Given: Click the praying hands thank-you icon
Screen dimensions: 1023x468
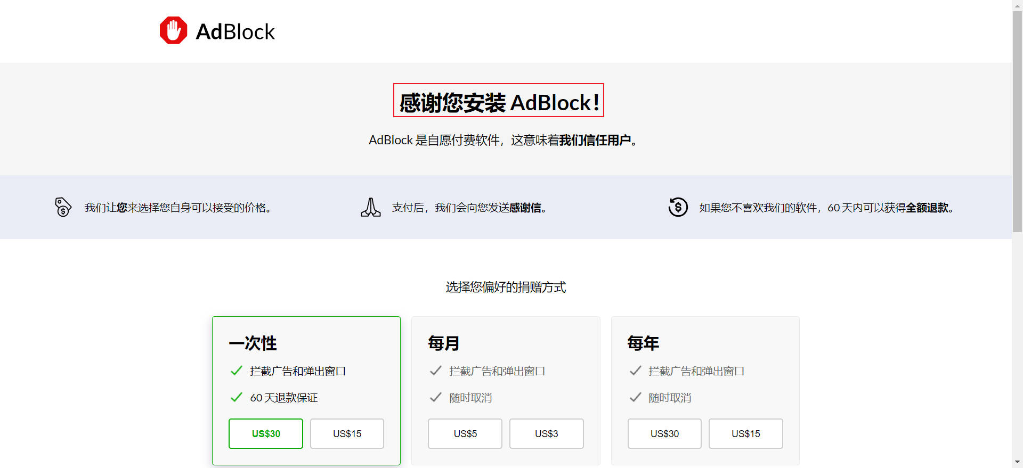Looking at the screenshot, I should click(x=371, y=207).
